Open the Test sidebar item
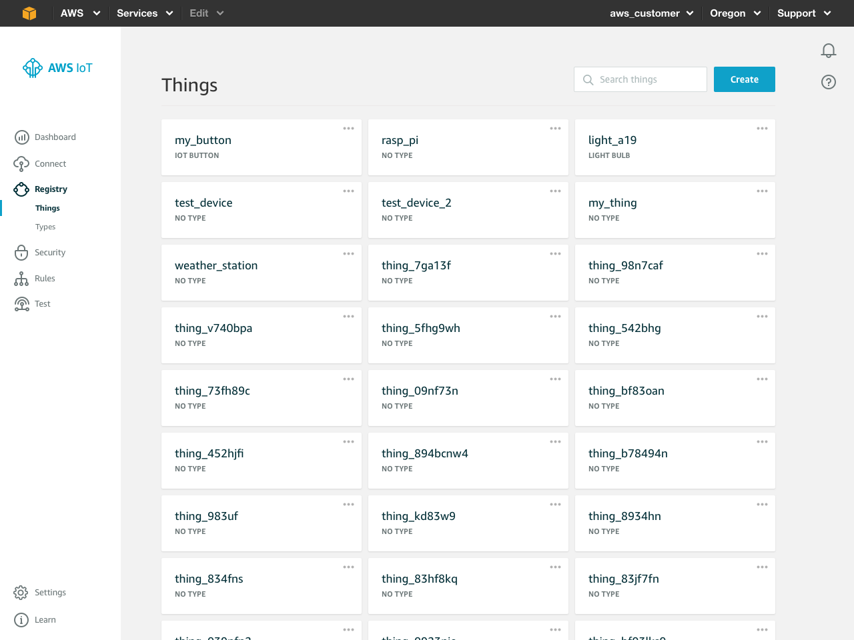854x640 pixels. point(42,304)
